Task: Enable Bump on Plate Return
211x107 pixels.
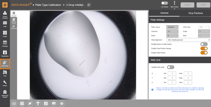Action: (204, 44)
